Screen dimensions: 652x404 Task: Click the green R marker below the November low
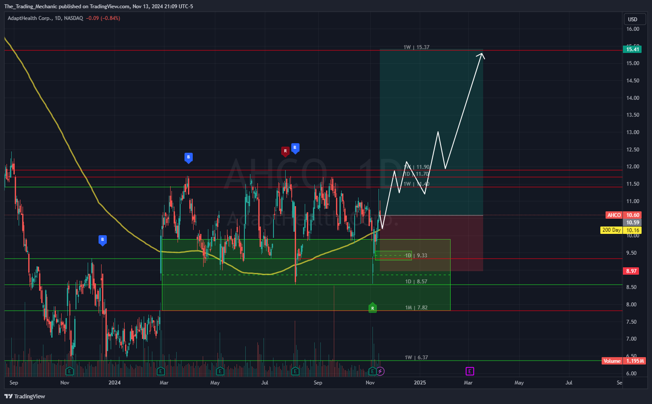pos(372,308)
